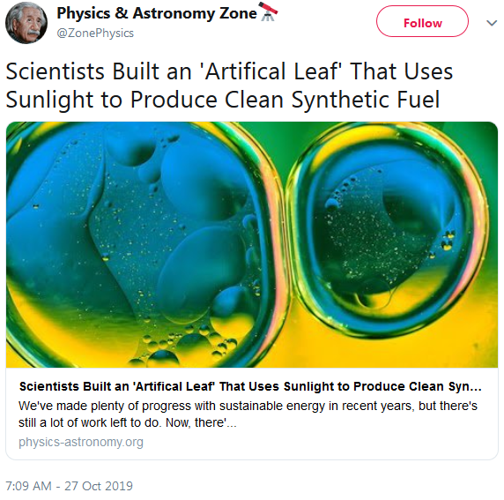
Task: Open the 7:09 AM timestamp
Action: point(28,486)
